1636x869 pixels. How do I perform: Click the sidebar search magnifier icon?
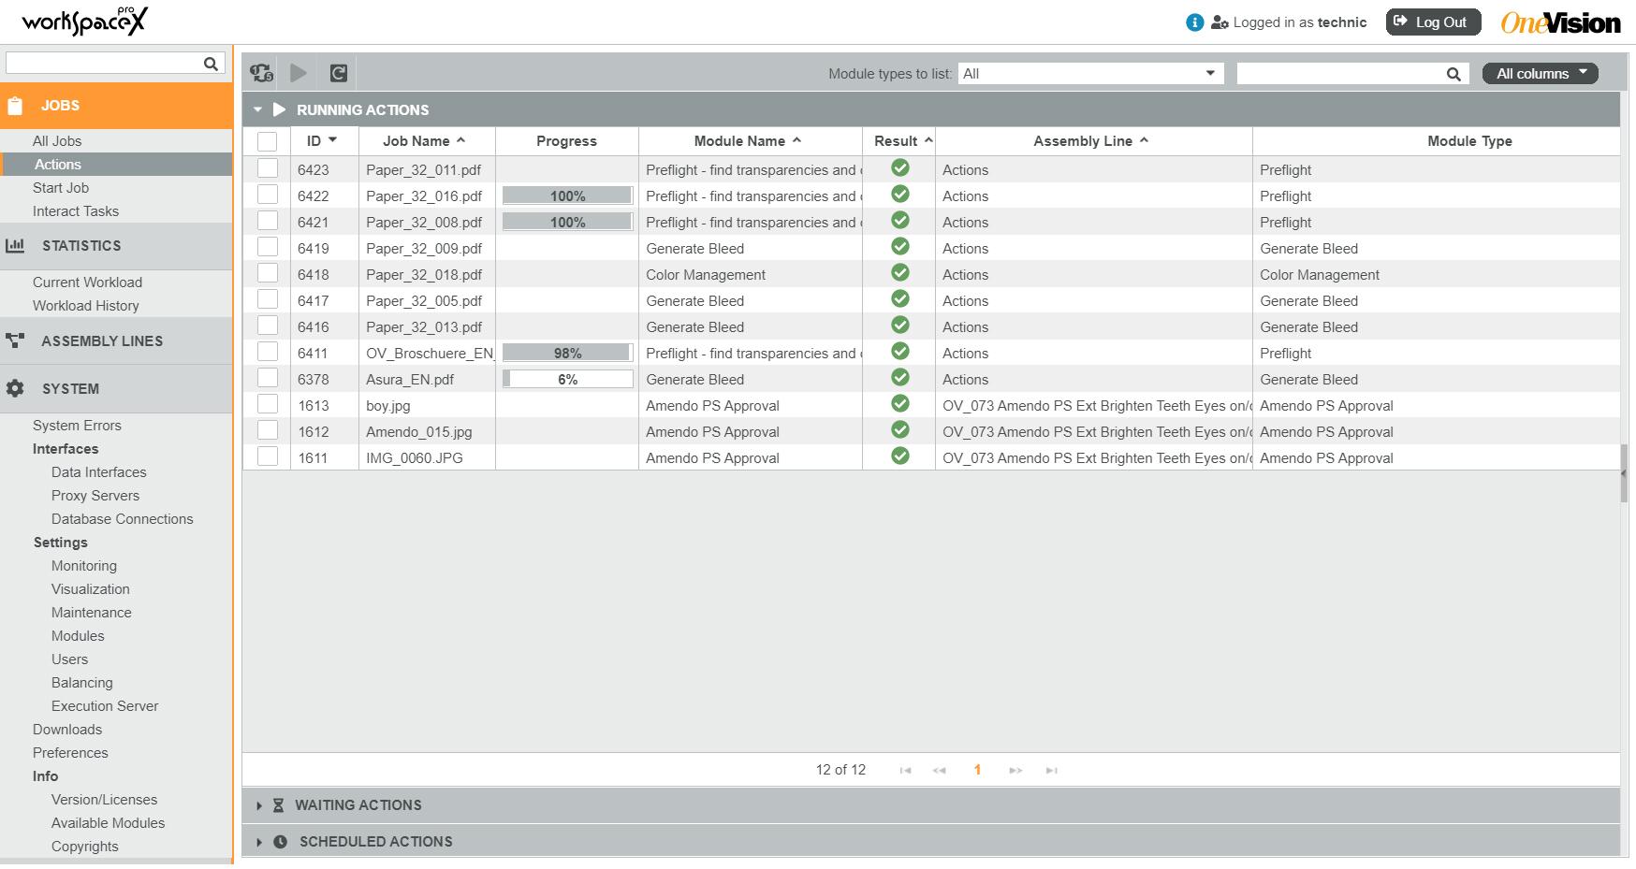click(x=211, y=64)
